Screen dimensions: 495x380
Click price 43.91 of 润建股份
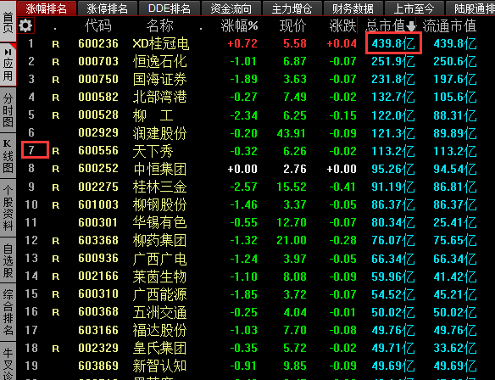tap(292, 133)
